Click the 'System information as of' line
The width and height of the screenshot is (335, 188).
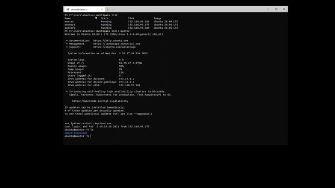click(x=108, y=53)
